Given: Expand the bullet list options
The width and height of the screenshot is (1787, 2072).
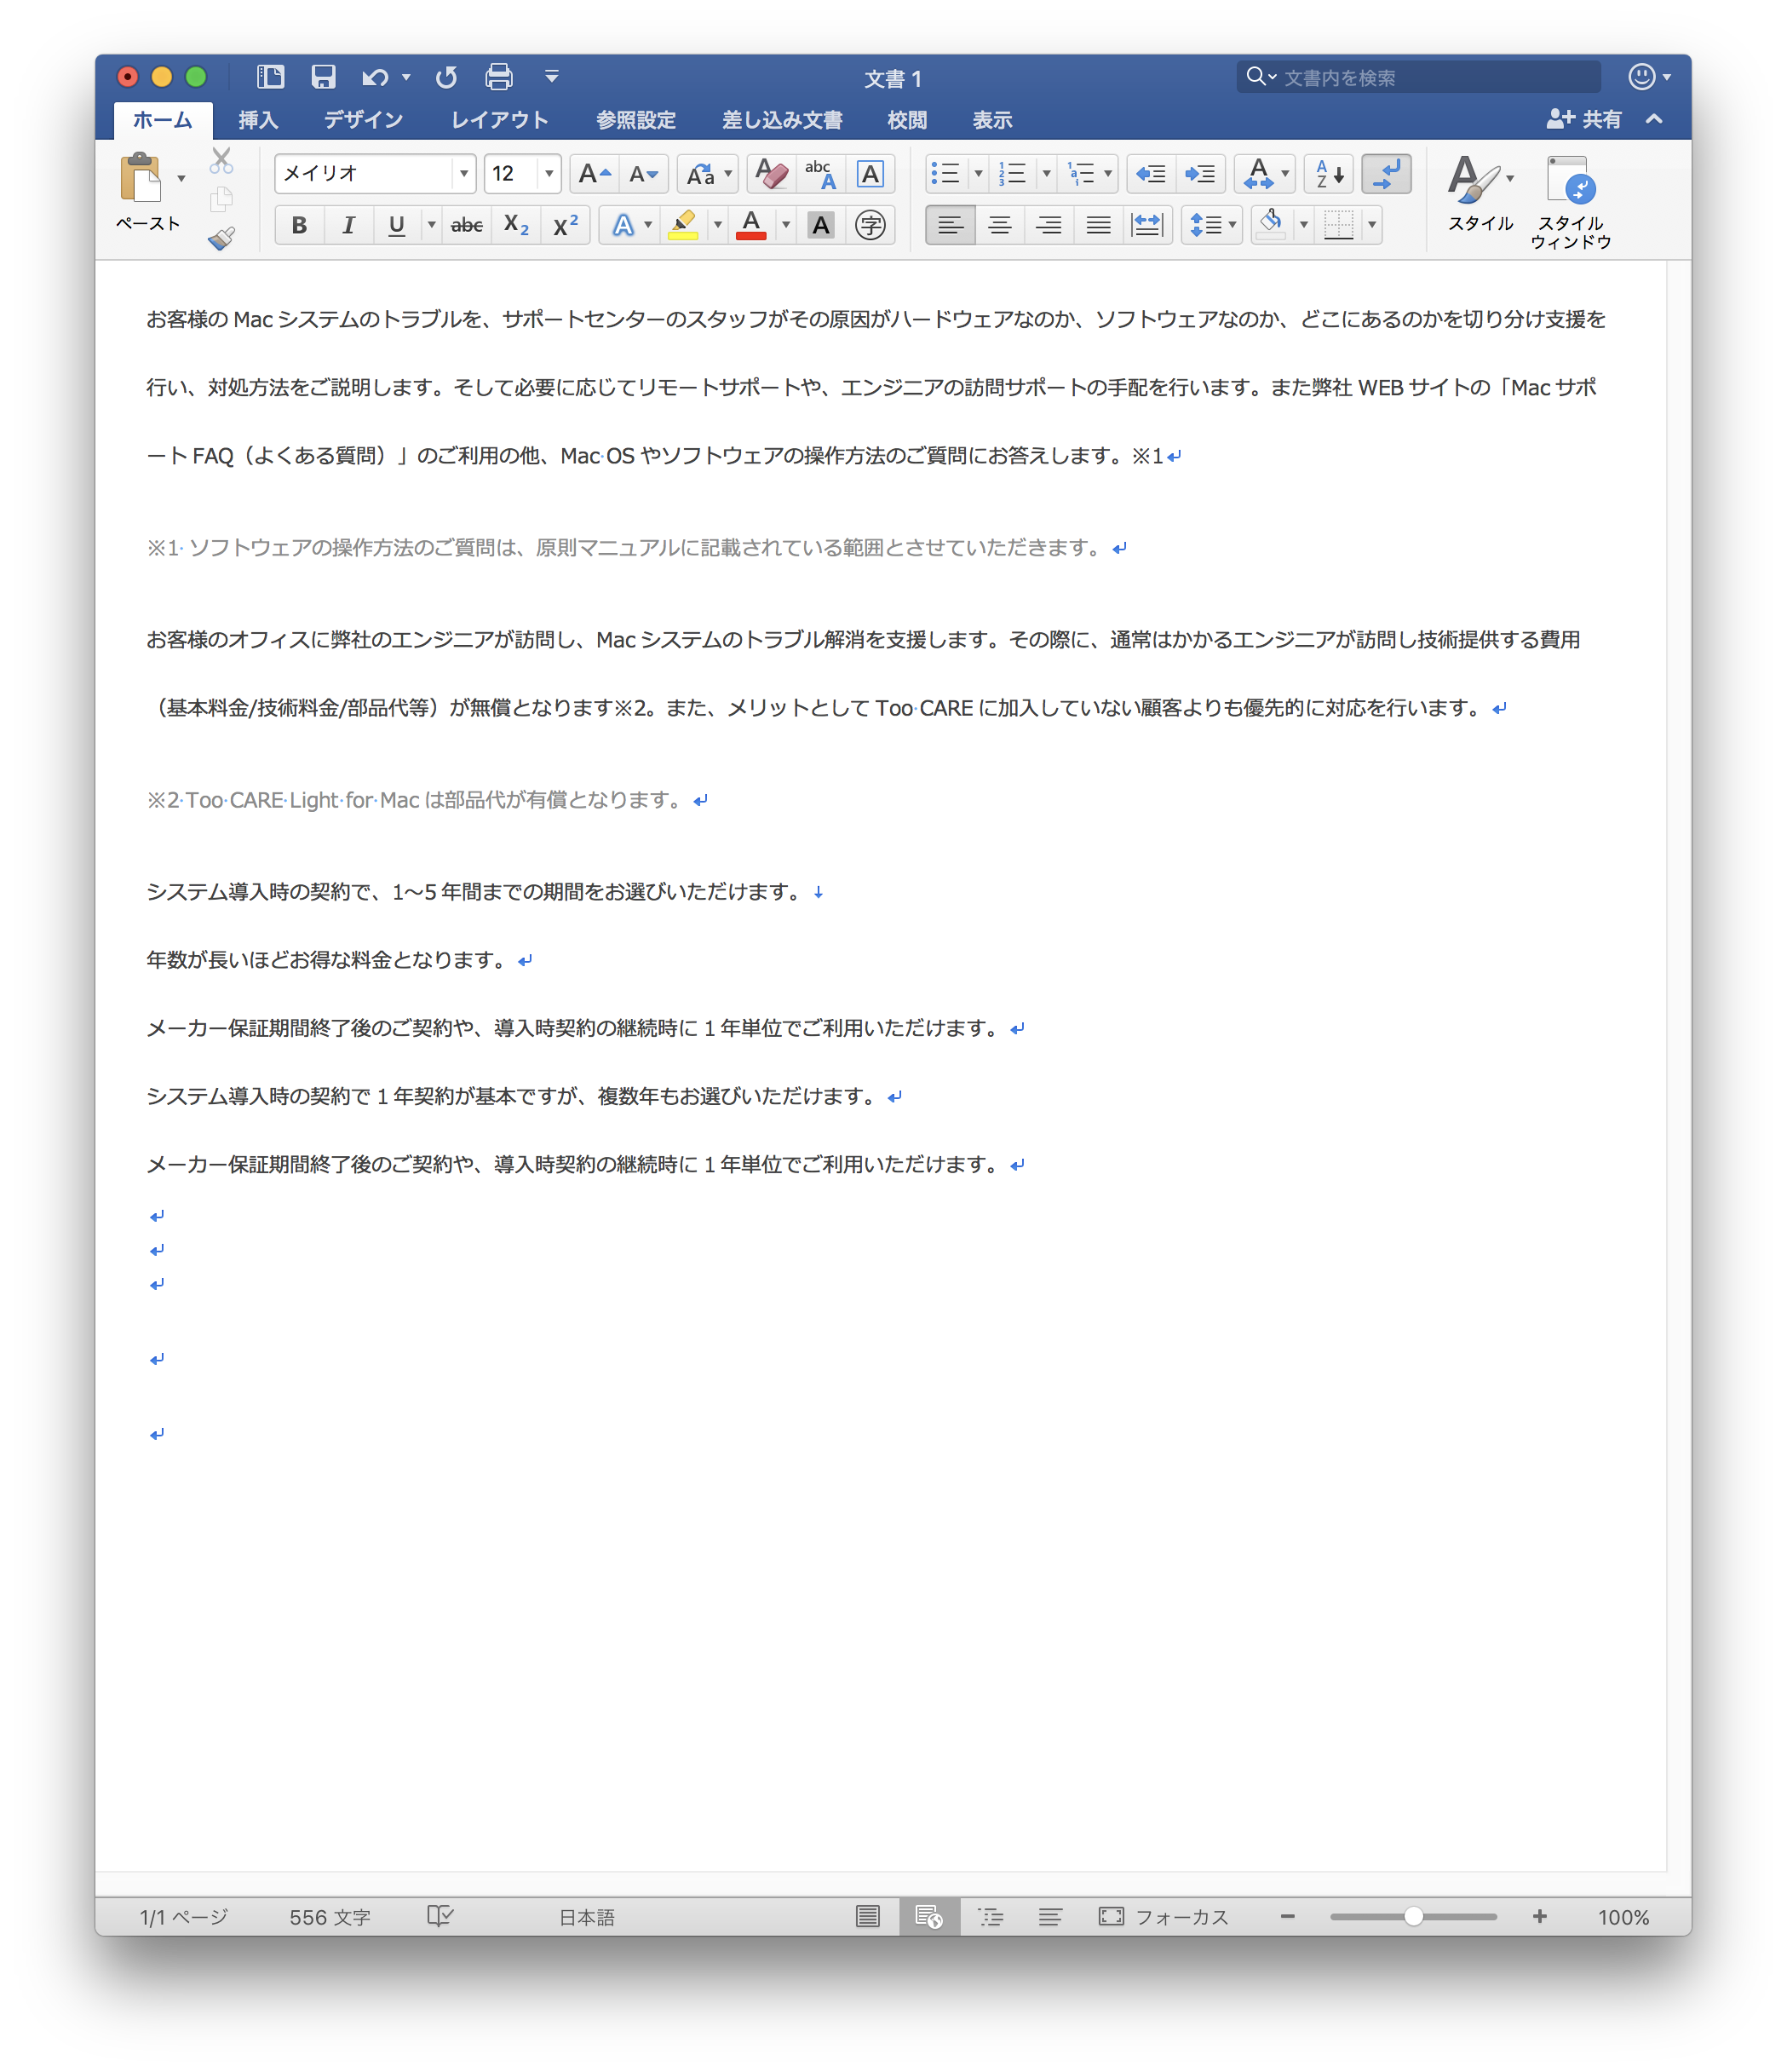Looking at the screenshot, I should 978,174.
